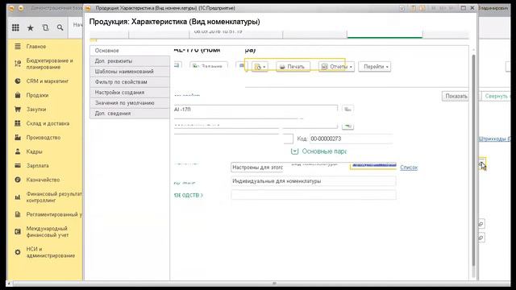Click the vertical scrollbar of the dialog
The image size is (516, 290).
tap(473, 160)
